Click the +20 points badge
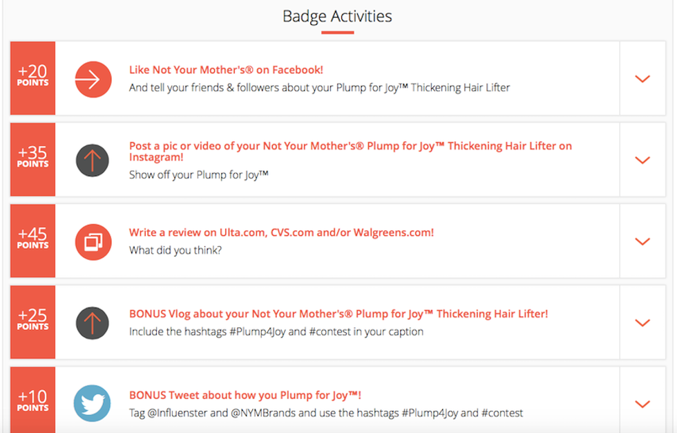677x433 pixels. (32, 78)
